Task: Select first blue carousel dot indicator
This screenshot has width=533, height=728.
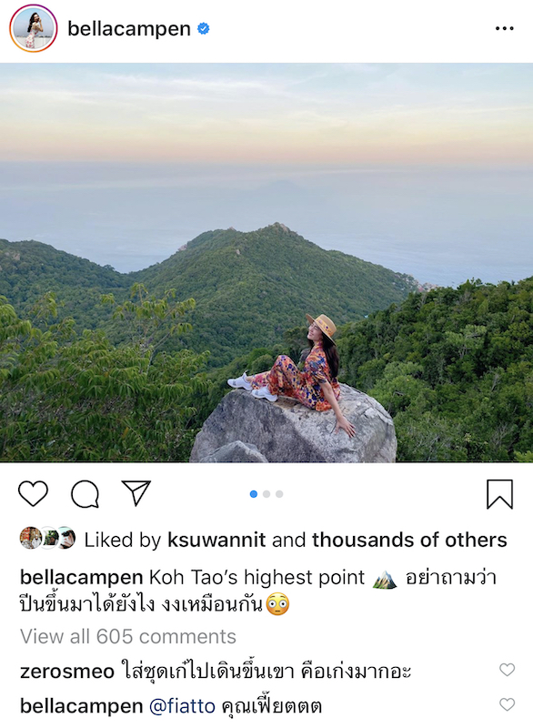Action: pos(253,494)
